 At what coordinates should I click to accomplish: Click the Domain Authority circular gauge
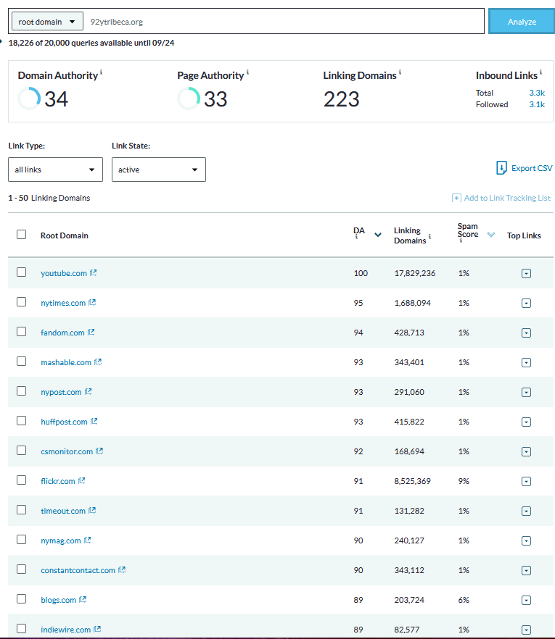(29, 99)
